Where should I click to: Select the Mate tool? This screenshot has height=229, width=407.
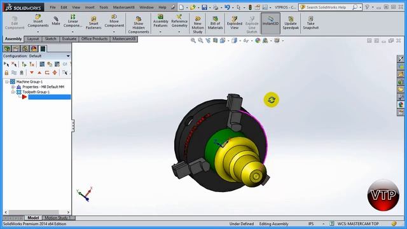click(x=56, y=21)
